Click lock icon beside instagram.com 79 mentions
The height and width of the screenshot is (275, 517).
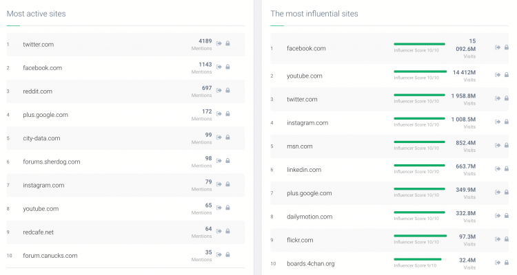tap(227, 184)
